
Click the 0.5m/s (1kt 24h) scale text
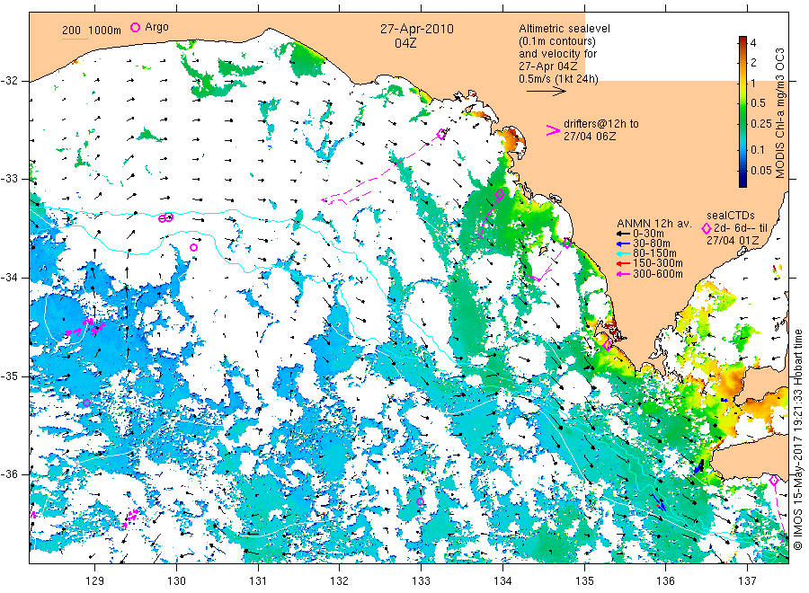[558, 79]
